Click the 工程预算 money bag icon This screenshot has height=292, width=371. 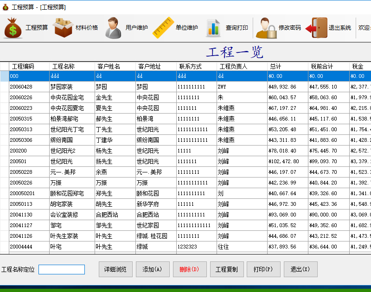pos(13,28)
